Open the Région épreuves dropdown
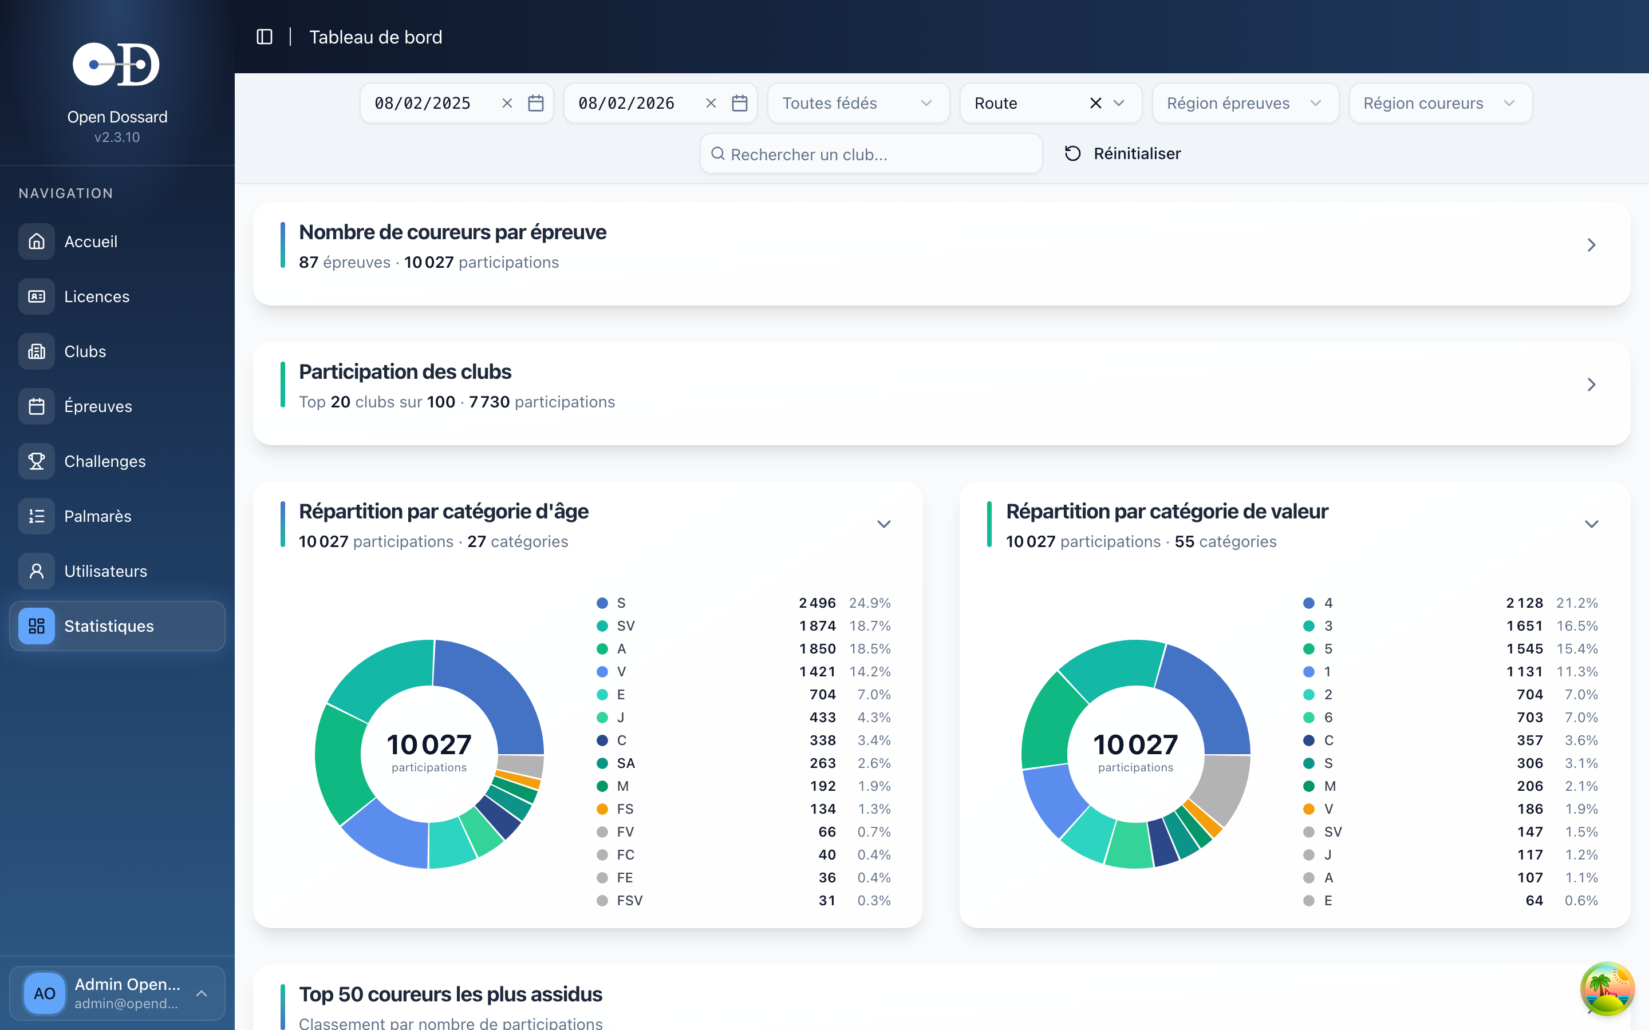Screen dimensions: 1649x1030 point(1244,103)
